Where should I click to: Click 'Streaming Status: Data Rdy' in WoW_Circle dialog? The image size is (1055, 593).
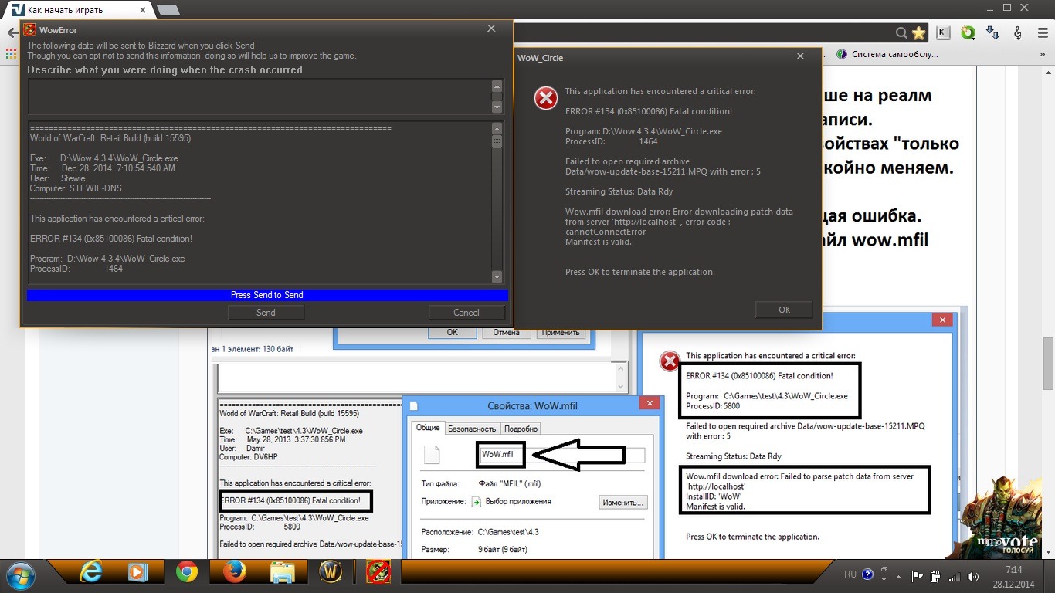click(618, 191)
